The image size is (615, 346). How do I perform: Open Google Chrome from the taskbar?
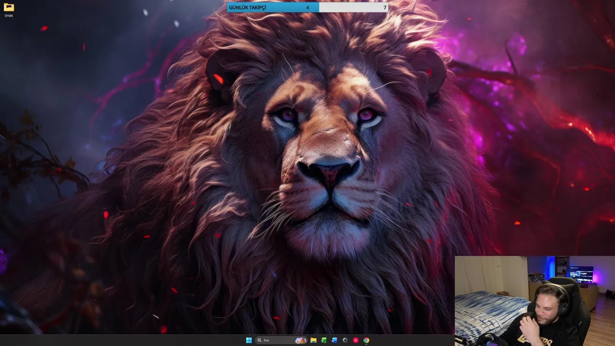[x=366, y=340]
